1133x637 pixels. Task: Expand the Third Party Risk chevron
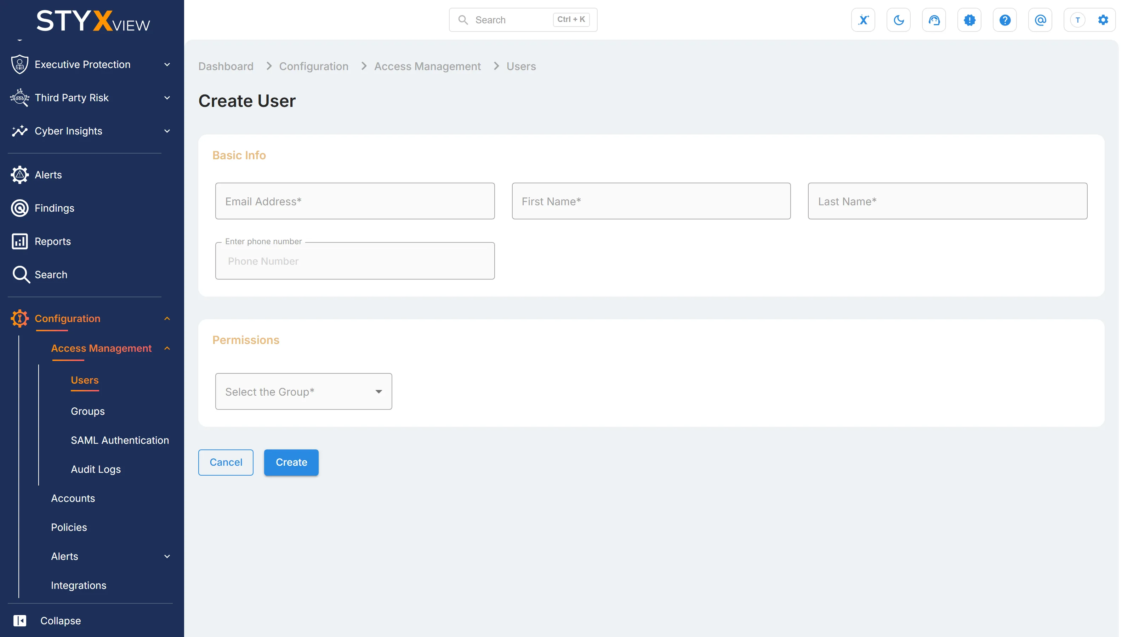(x=167, y=98)
